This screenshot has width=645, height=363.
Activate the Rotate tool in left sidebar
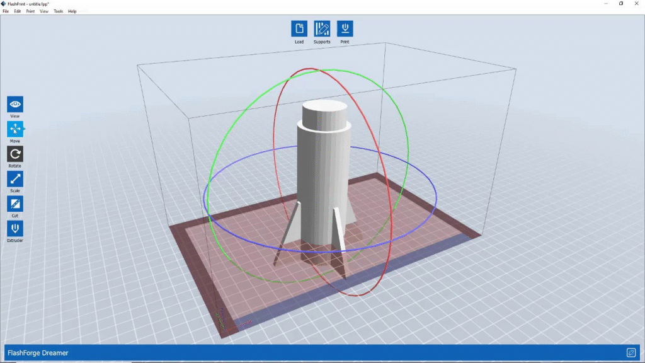coord(15,154)
